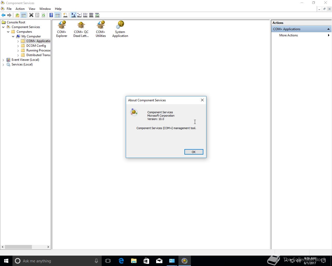Expand Distributed Transaction Coordinator node
The height and width of the screenshot is (266, 332).
pos(18,55)
